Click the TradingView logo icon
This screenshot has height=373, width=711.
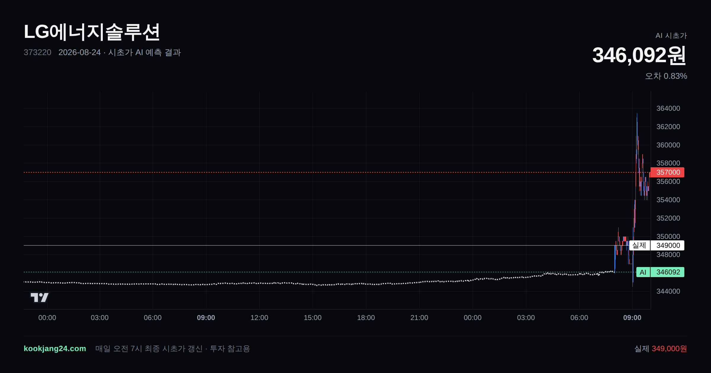coord(39,297)
